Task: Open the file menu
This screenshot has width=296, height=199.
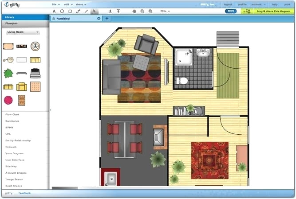Action: coord(55,4)
